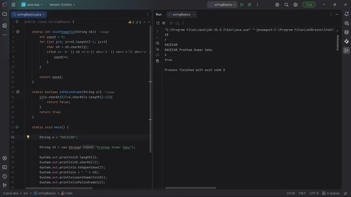Click the 1 usage hint for isPalindrome
The image size is (351, 197).
(109, 92)
